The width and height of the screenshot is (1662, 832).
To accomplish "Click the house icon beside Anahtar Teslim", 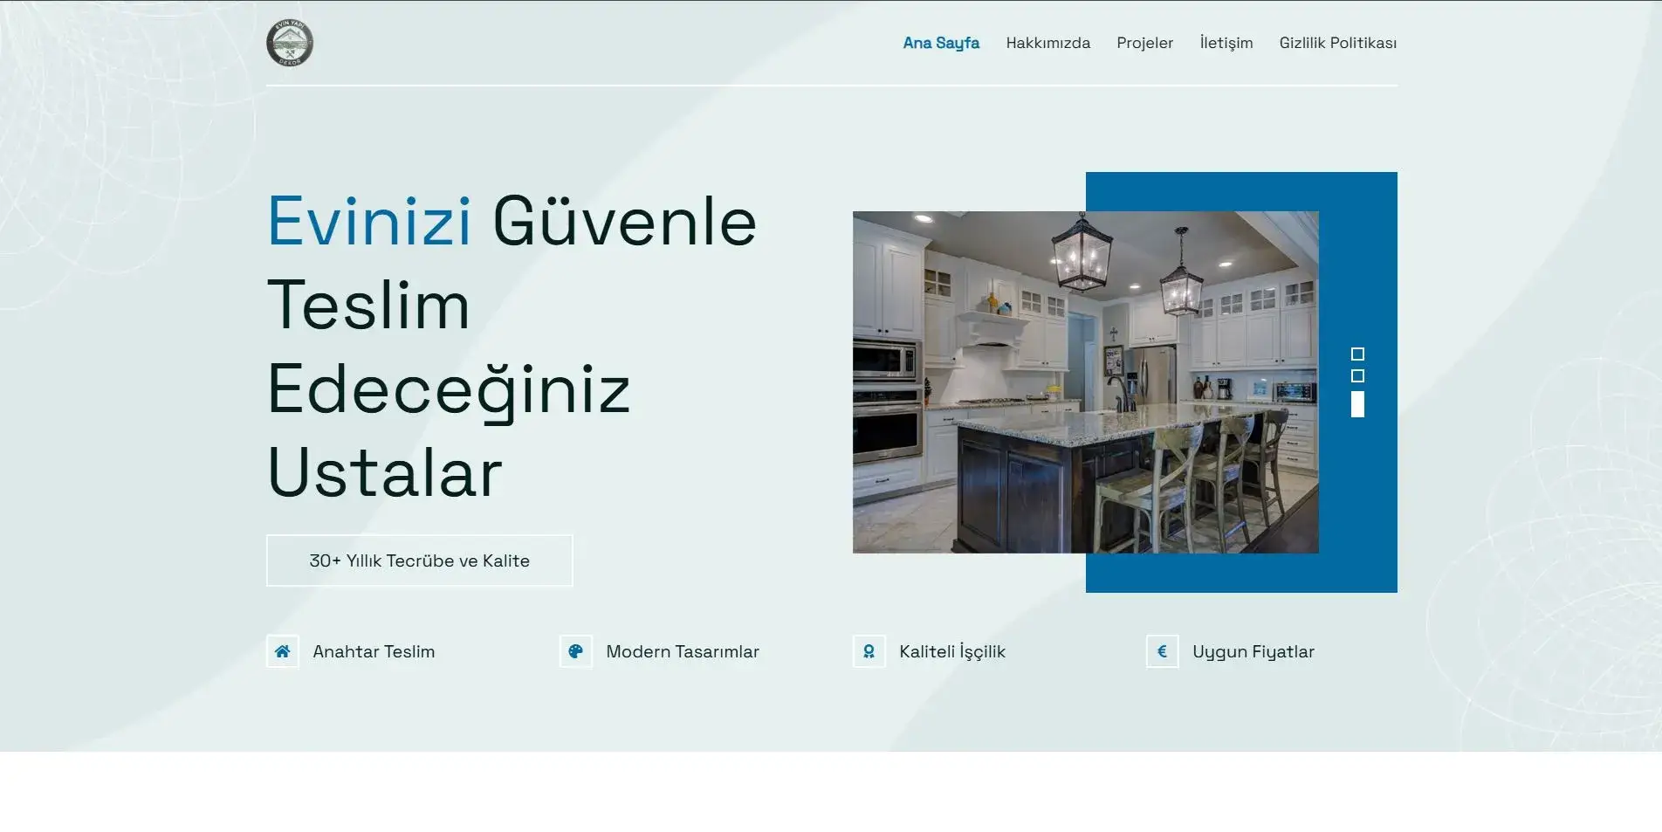I will [283, 651].
